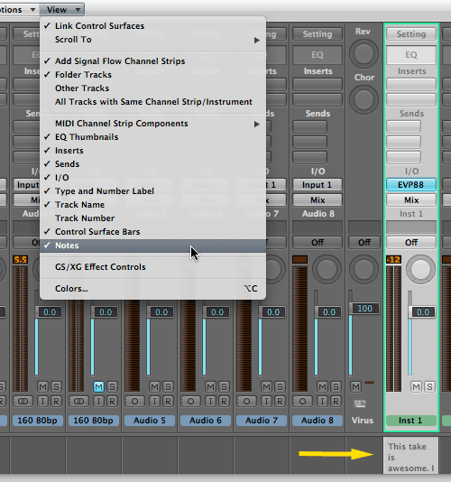451x482 pixels.
Task: Mute the Virus channel strip
Action: 355,386
